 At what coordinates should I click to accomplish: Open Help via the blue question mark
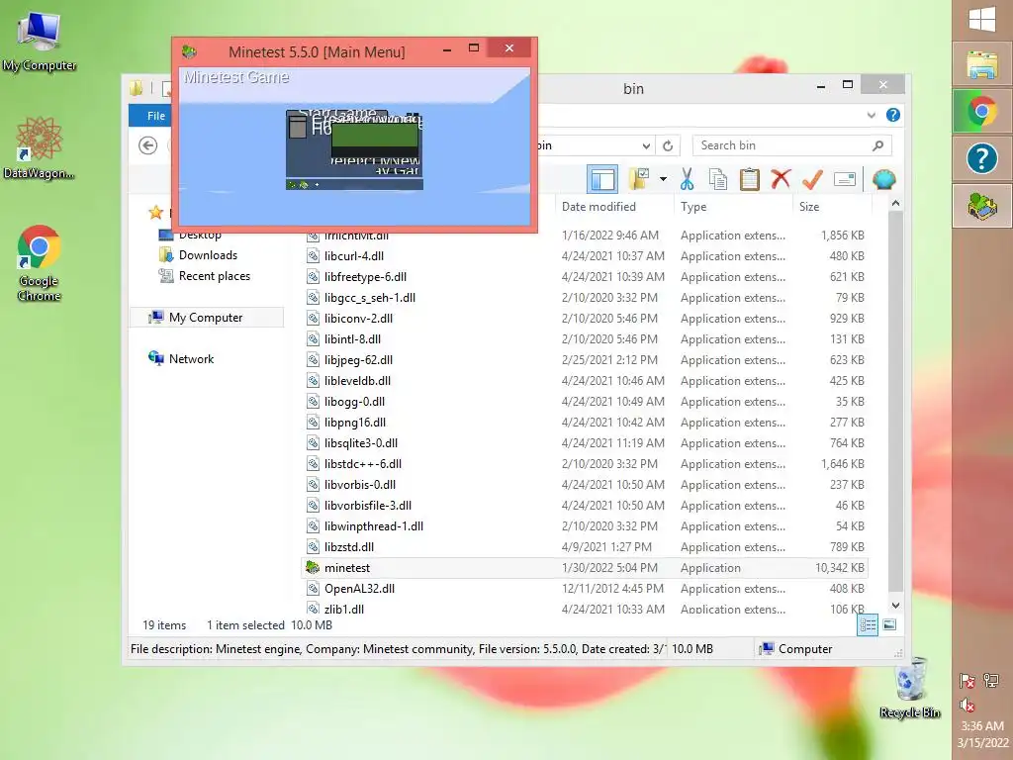point(893,115)
